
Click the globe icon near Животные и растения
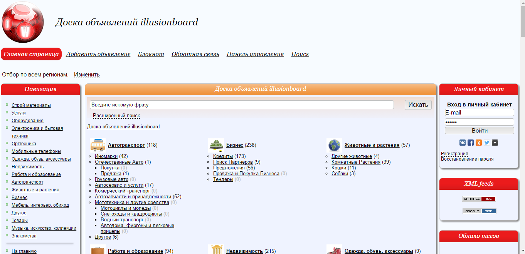click(333, 145)
